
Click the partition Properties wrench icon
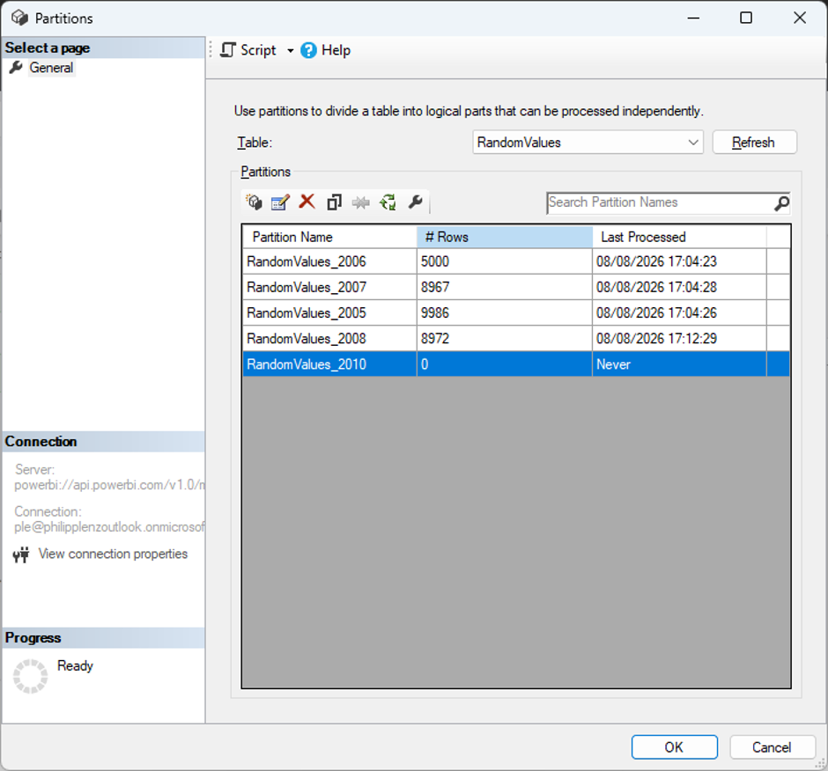(416, 202)
